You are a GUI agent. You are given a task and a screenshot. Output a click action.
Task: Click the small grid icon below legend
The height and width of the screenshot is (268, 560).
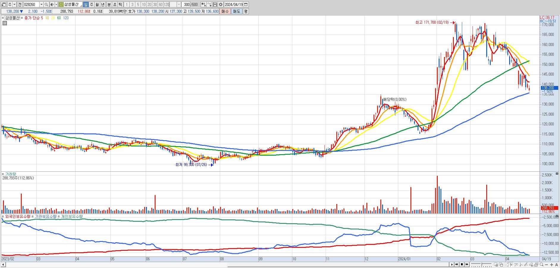pyautogui.click(x=4, y=23)
